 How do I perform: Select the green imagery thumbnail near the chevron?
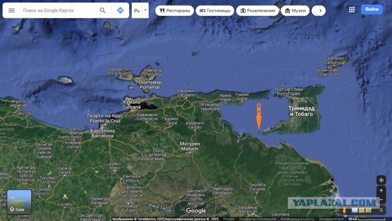pyautogui.click(x=369, y=211)
